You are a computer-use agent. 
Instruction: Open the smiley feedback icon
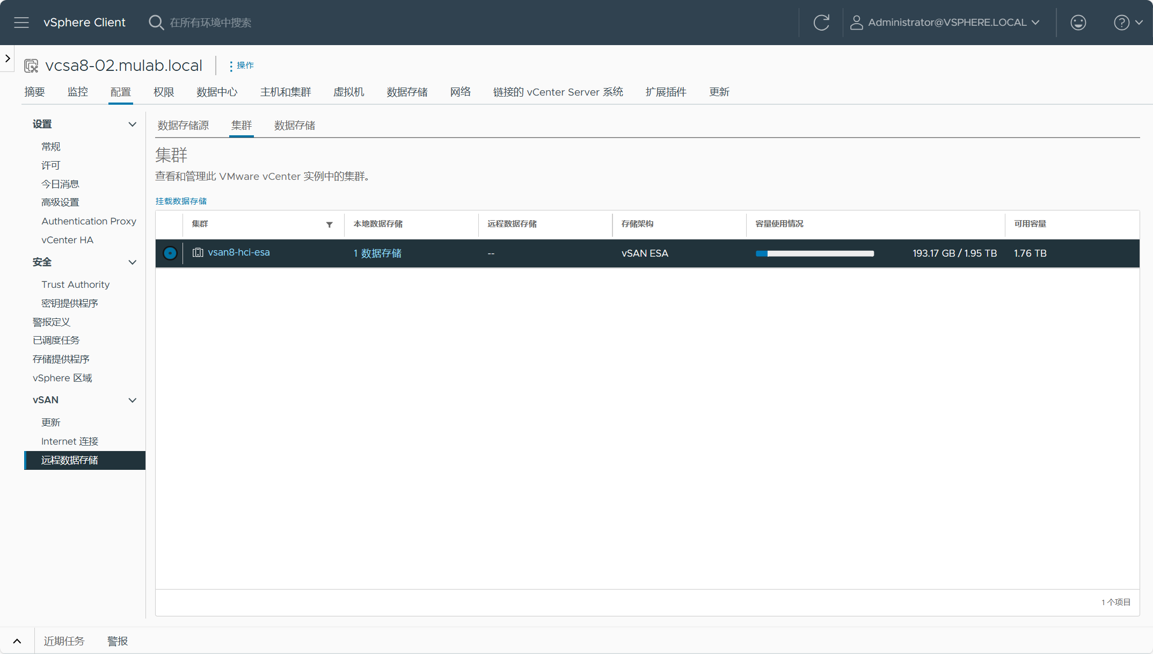click(x=1078, y=23)
